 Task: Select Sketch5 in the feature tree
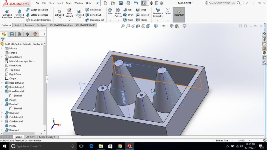pos(18,109)
